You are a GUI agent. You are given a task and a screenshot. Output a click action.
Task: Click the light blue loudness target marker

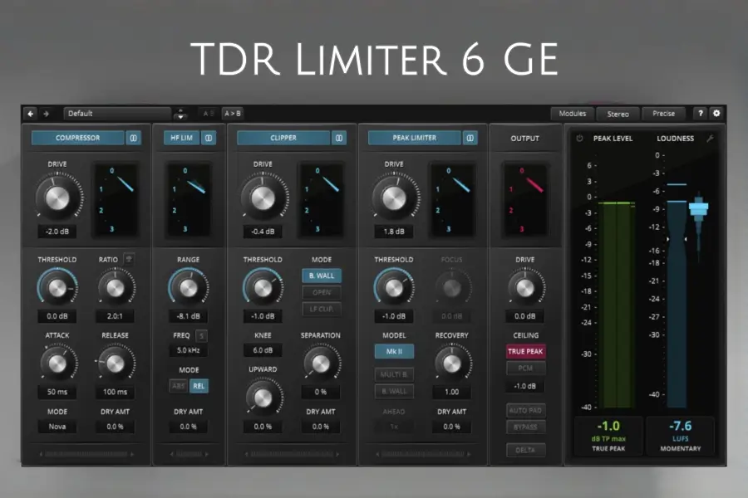[x=698, y=208]
